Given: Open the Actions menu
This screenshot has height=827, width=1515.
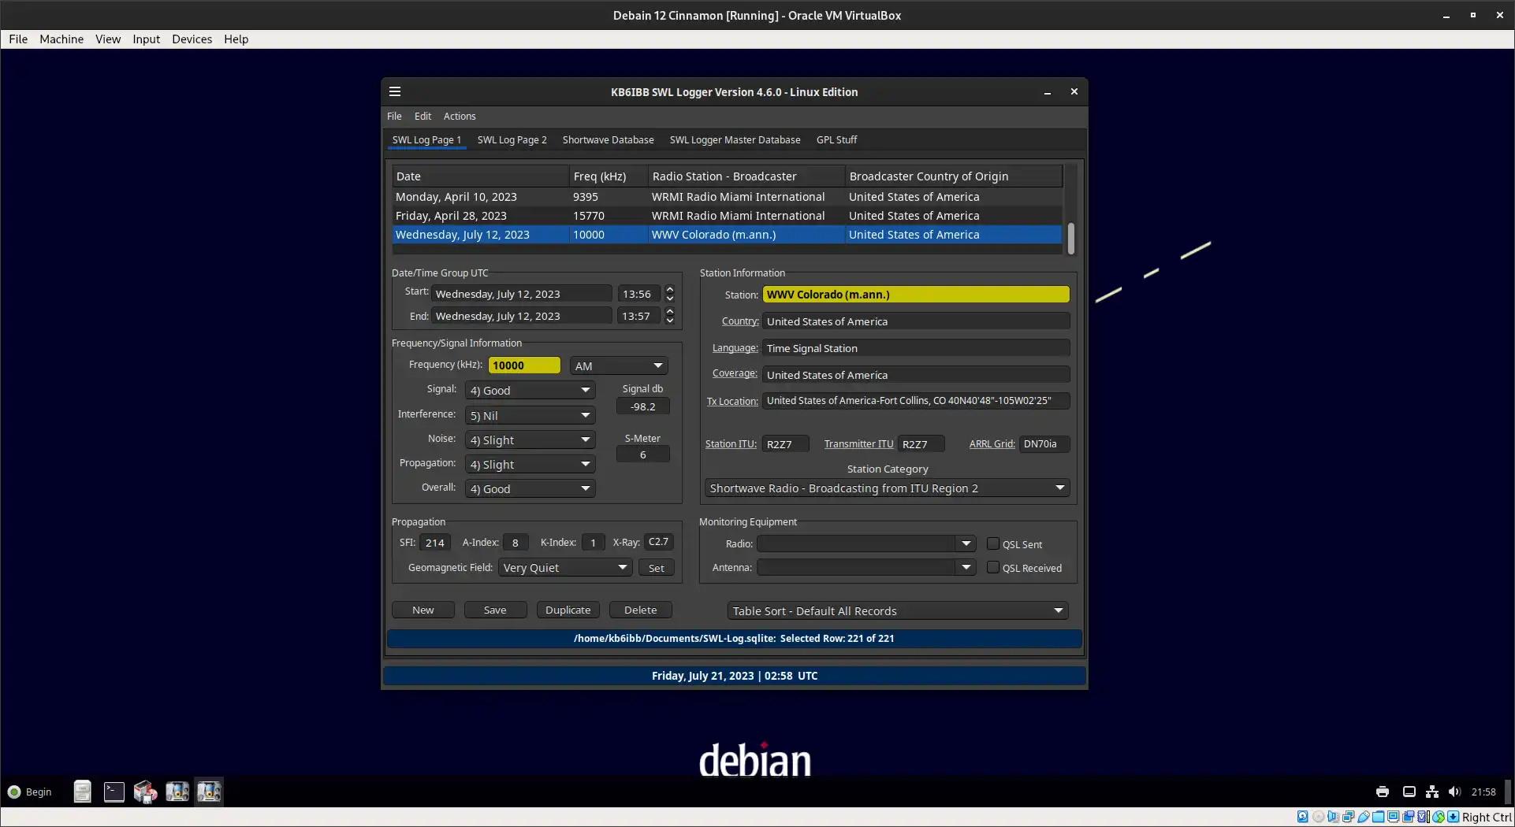Looking at the screenshot, I should 460,116.
